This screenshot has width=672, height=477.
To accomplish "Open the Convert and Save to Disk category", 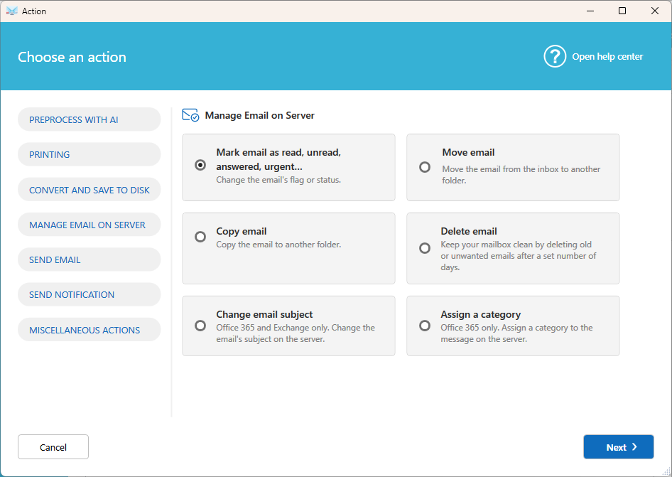I will pyautogui.click(x=89, y=190).
